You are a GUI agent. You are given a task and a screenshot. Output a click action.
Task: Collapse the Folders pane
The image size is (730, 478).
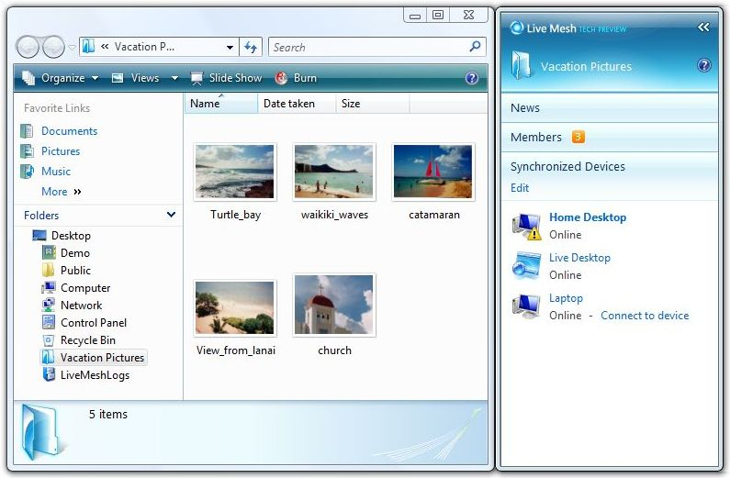point(171,215)
